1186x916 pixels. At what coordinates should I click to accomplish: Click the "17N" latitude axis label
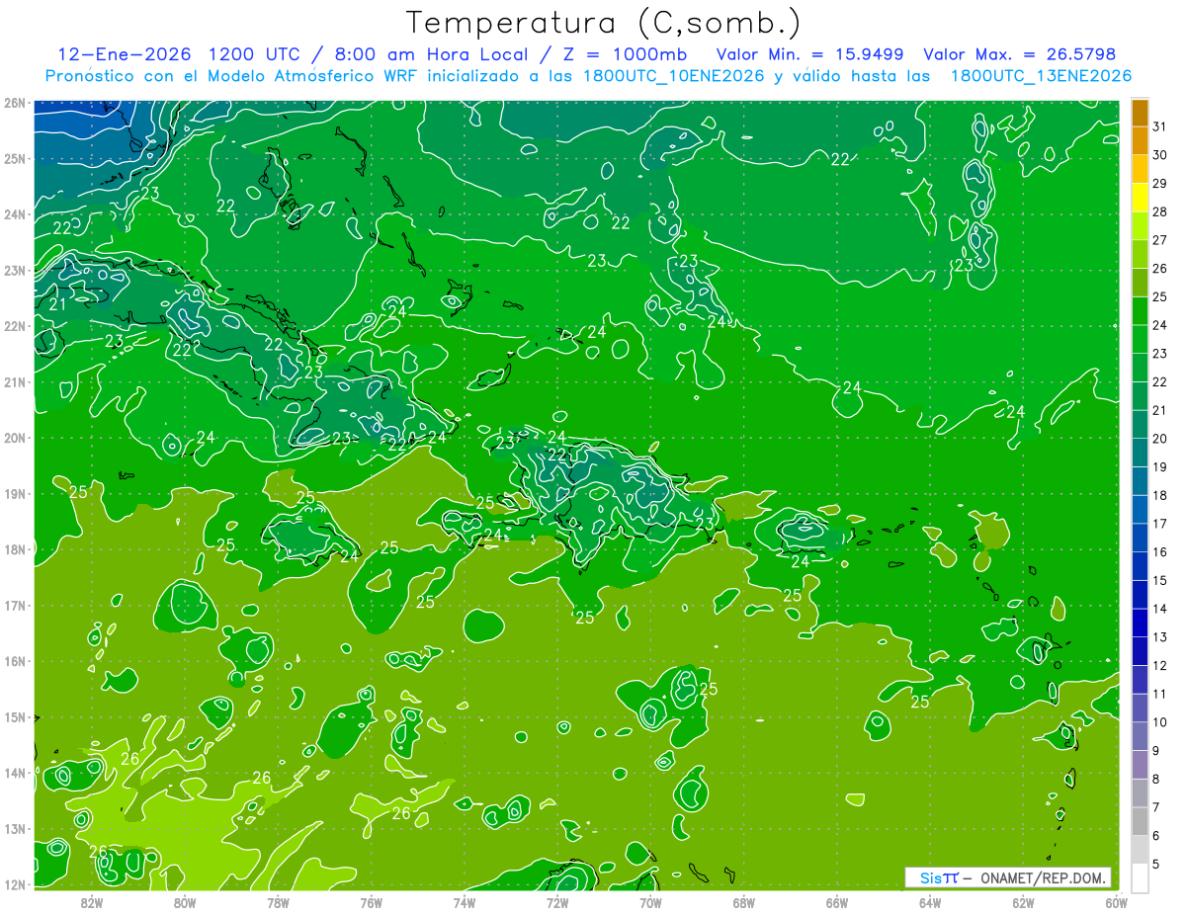pyautogui.click(x=15, y=606)
